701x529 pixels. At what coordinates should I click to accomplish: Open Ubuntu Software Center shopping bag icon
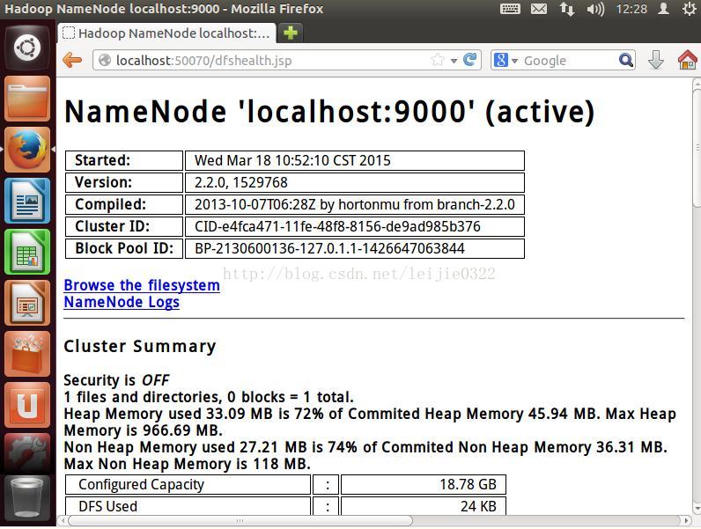tap(27, 354)
